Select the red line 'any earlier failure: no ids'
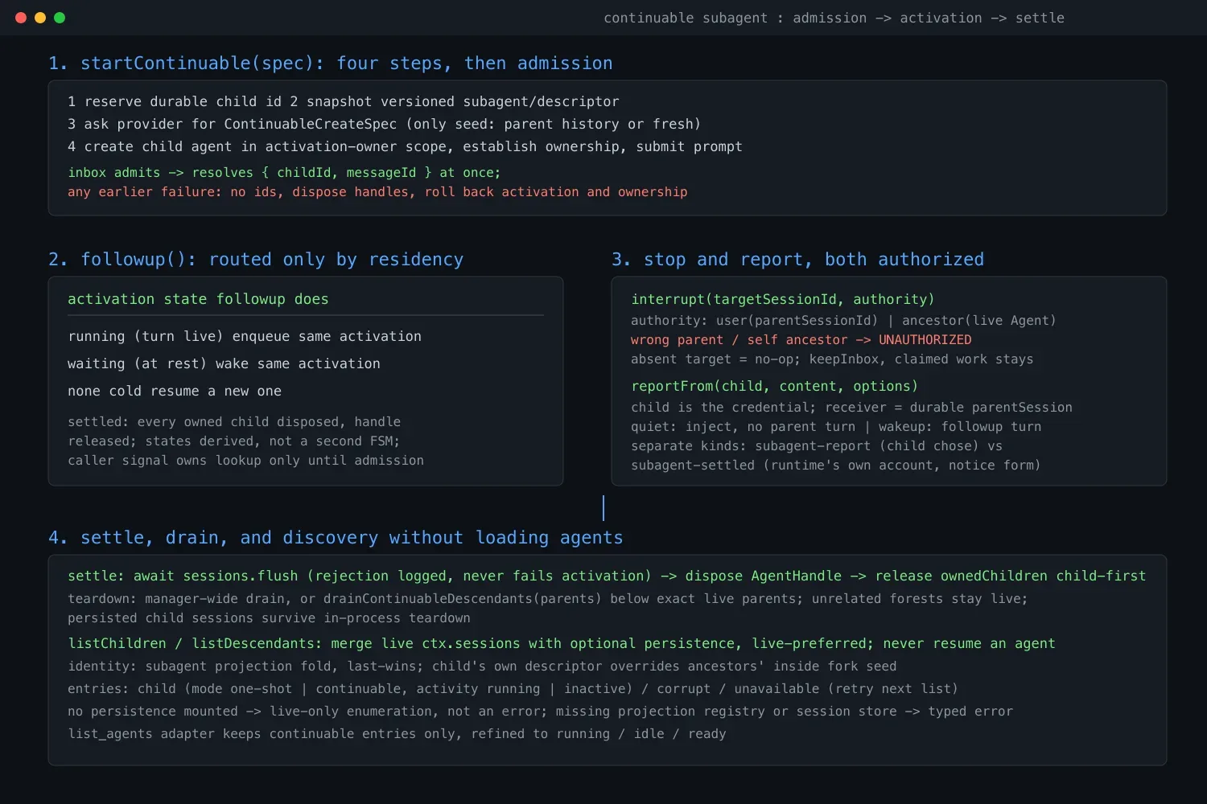The image size is (1207, 804). [x=377, y=191]
